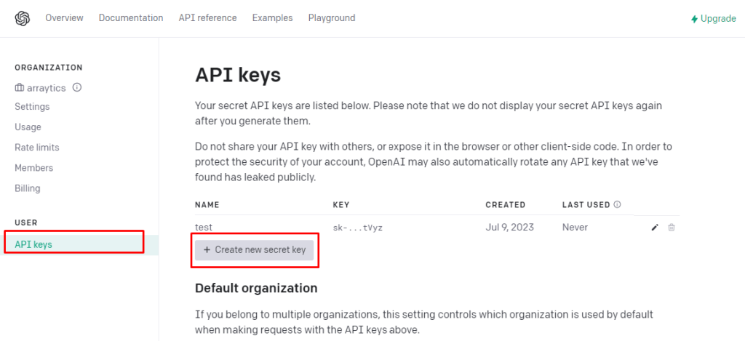This screenshot has width=745, height=341.
Task: Click the arraytics organization briefcase icon
Action: (x=20, y=88)
